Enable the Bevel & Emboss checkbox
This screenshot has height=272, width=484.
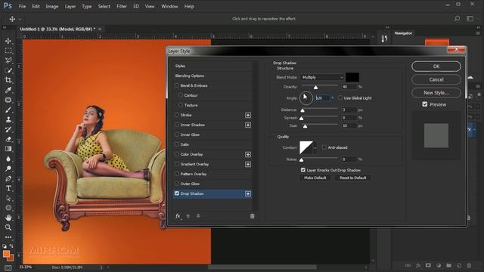click(177, 85)
